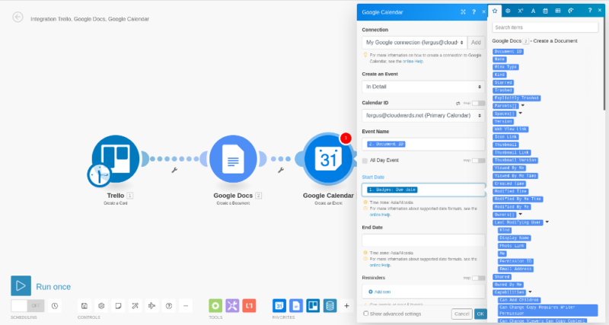
Task: Open the schedule settings clock icon
Action: 56,305
